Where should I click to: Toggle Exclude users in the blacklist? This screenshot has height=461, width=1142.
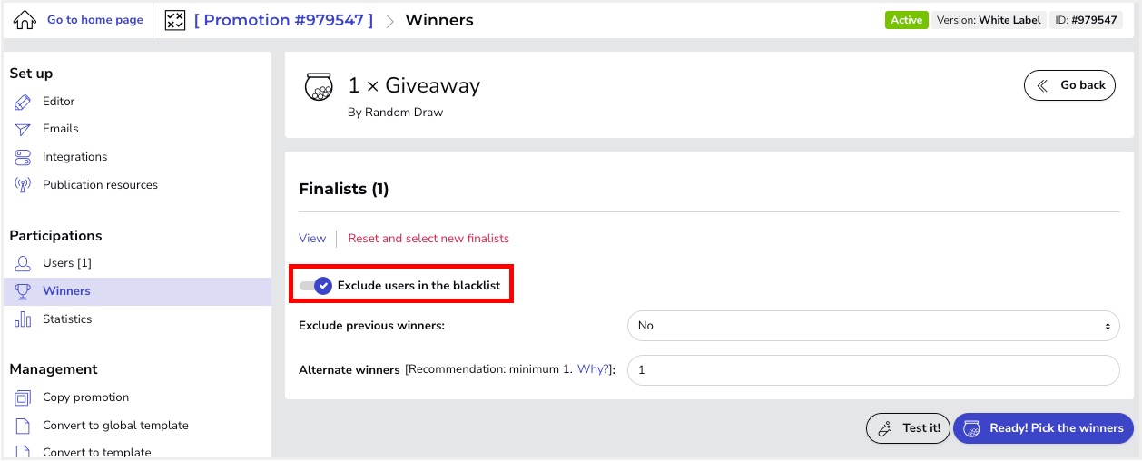[x=316, y=286]
